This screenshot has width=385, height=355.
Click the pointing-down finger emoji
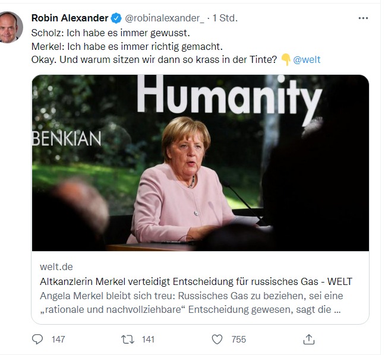(x=286, y=59)
